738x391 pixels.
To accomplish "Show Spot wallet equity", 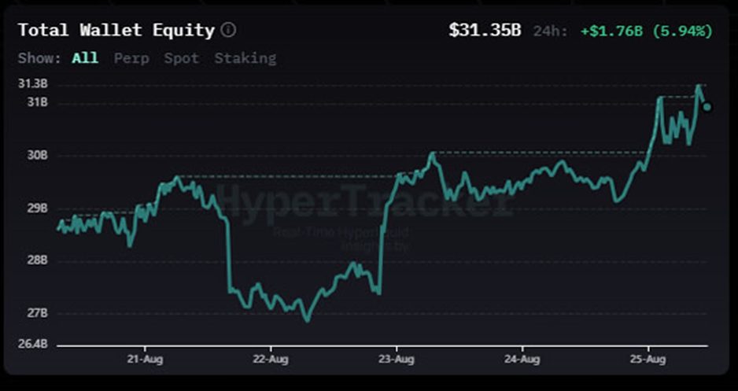I will pos(182,58).
